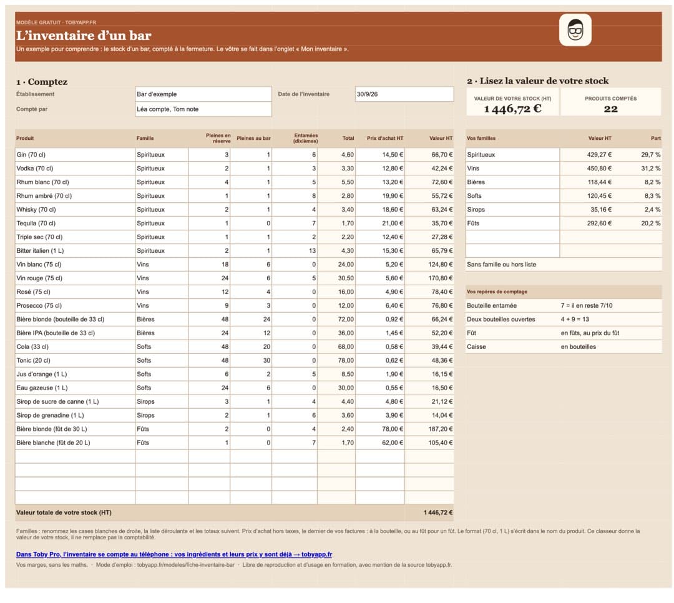Click the 'Prosecco (75 cl)' product cell

point(75,306)
